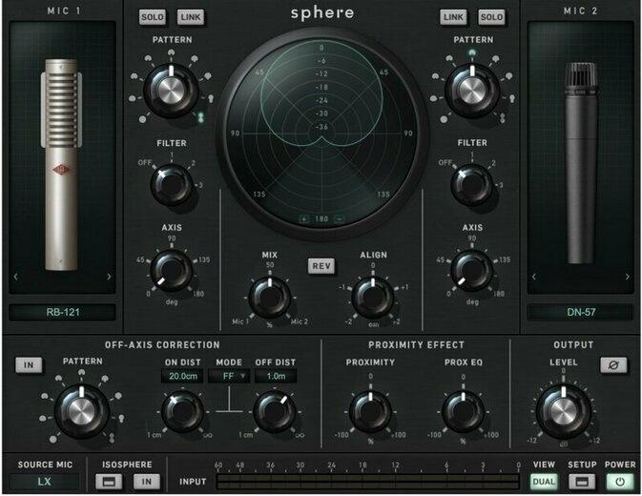Click the Mic 2 LINK button
Viewport: 642px width, 496px height.
[452, 17]
